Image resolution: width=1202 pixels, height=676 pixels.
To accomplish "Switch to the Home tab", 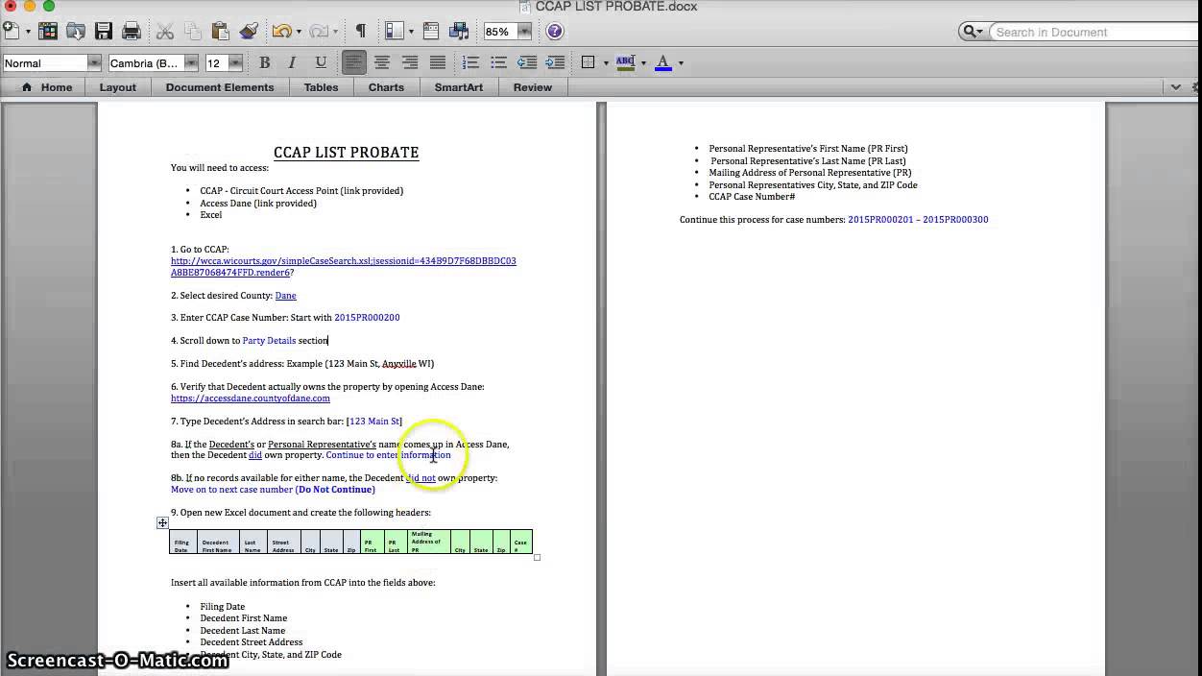I will [x=47, y=87].
